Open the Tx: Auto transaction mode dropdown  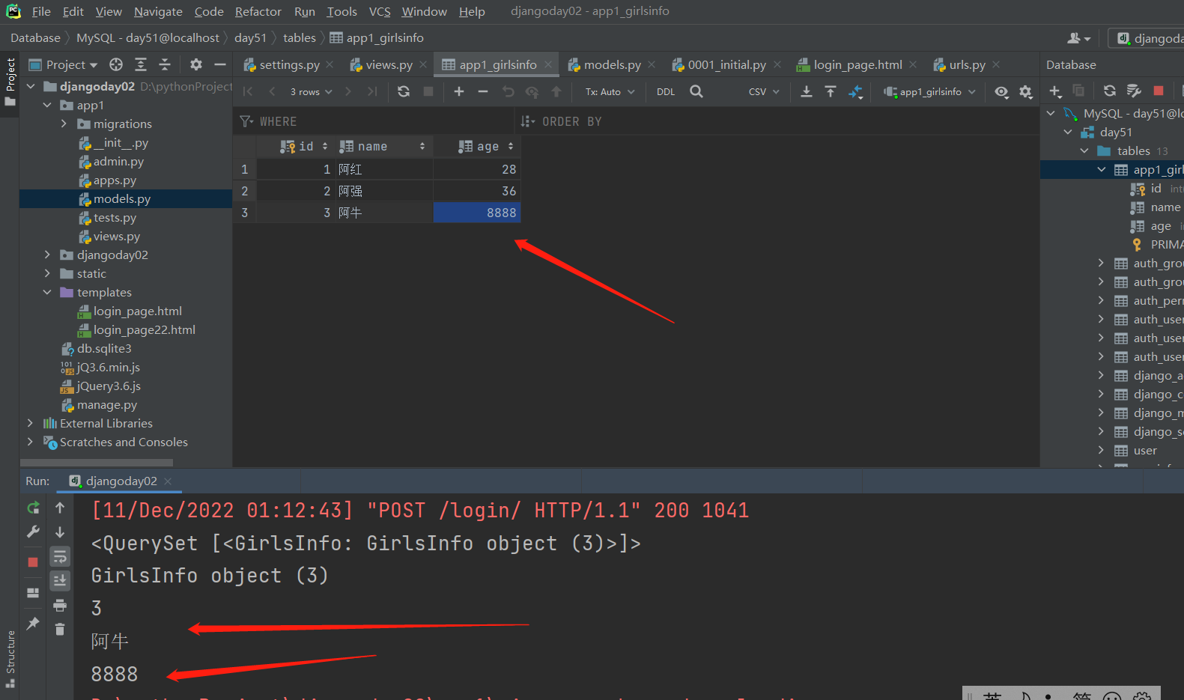tap(610, 92)
